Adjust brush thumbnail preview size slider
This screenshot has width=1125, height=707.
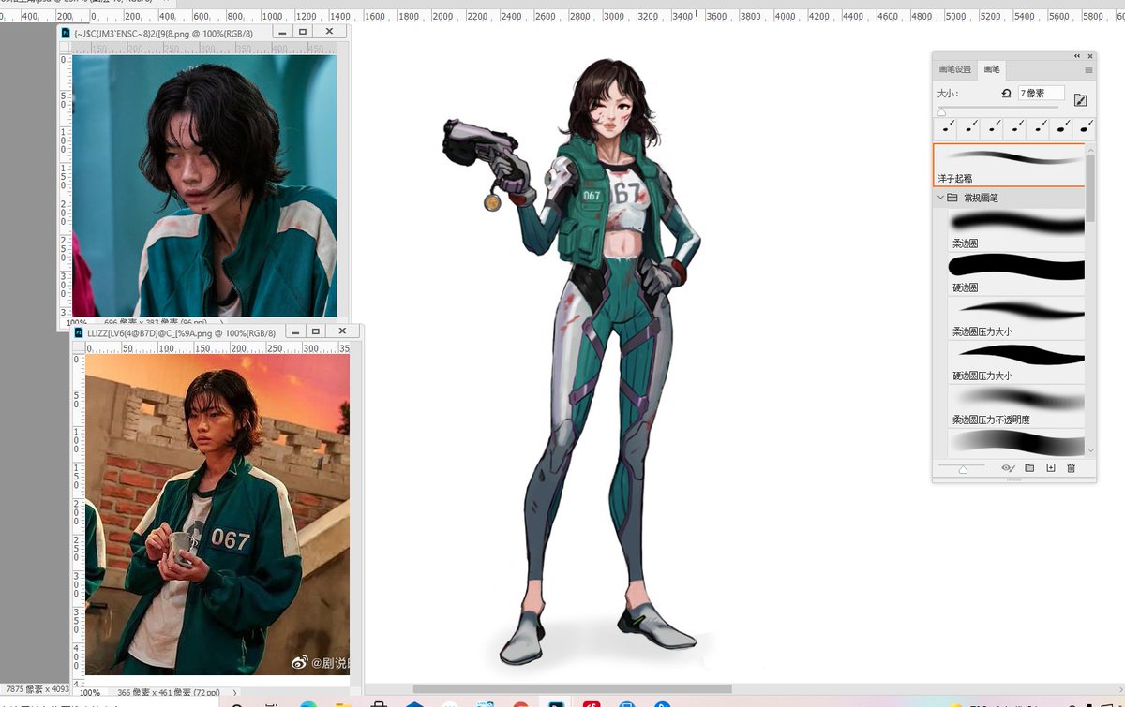tap(963, 470)
